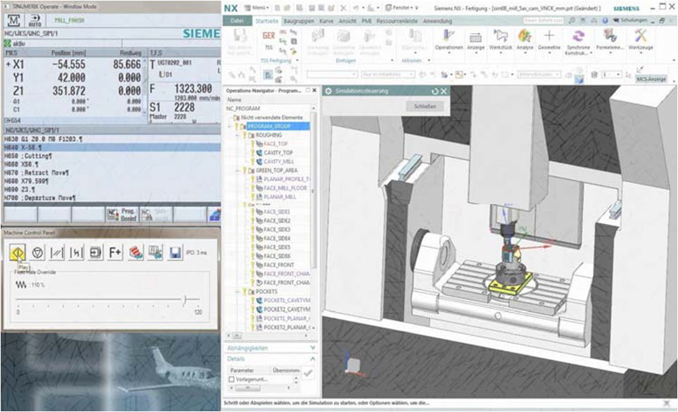
Task: Click the Simulationssteuerung gear icon
Action: tap(329, 92)
